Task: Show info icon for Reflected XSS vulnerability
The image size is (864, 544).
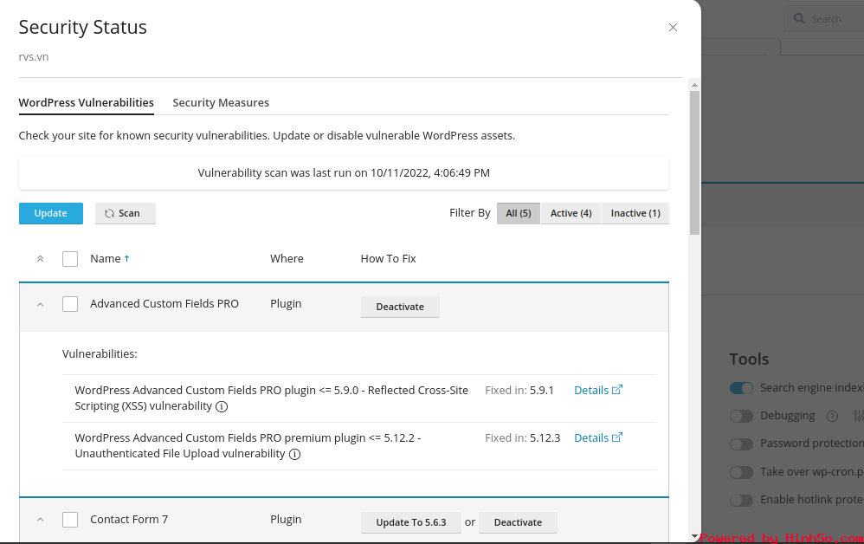Action: click(x=222, y=407)
